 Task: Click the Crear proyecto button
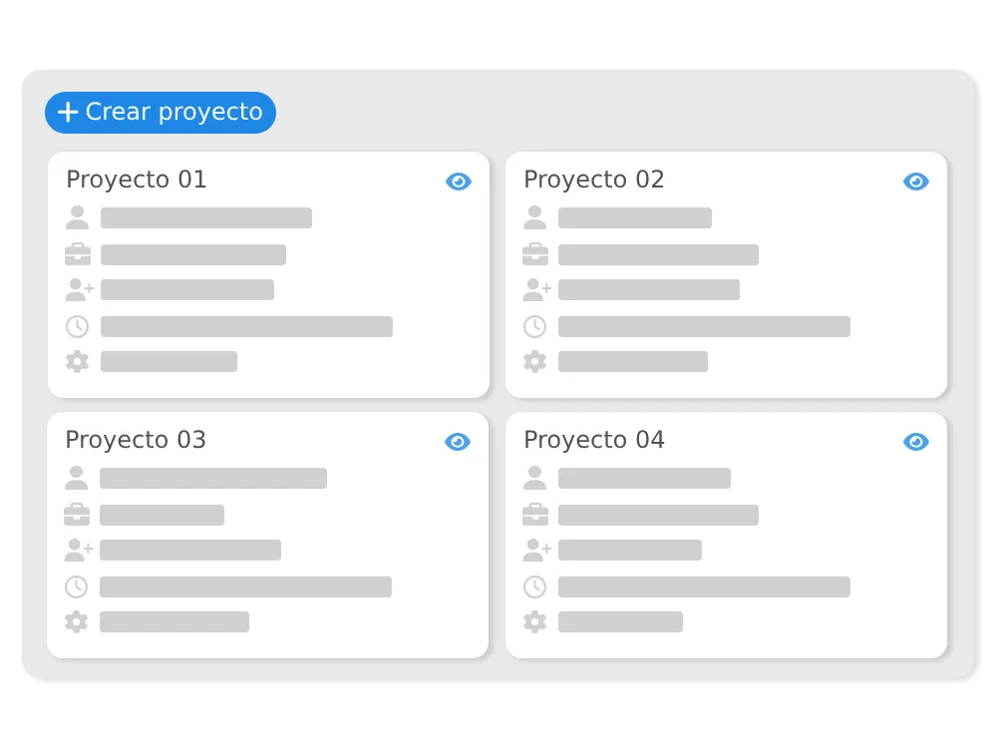tap(161, 113)
